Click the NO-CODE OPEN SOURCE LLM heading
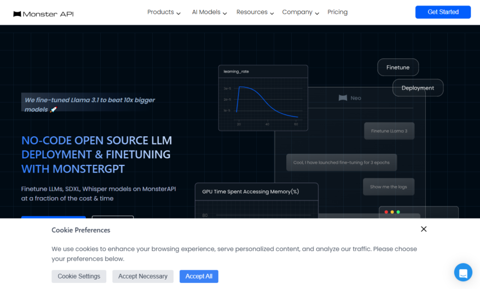 (97, 154)
